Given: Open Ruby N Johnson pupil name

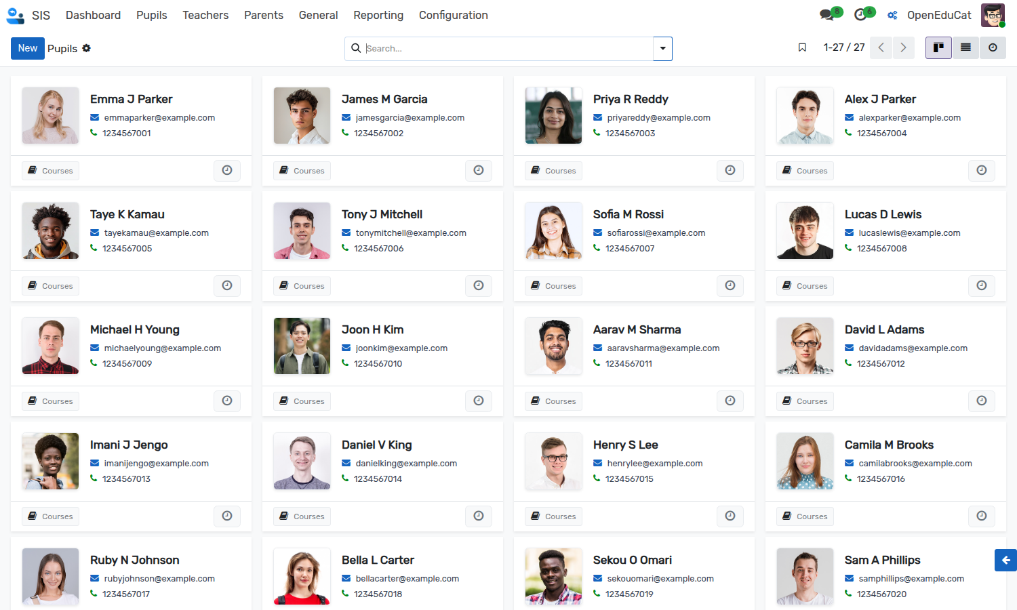Looking at the screenshot, I should click(135, 560).
